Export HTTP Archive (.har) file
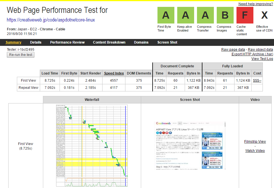274x188 pixels. [252, 54]
